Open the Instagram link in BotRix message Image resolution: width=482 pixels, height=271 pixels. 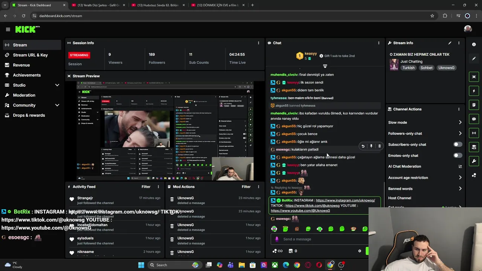point(345,201)
